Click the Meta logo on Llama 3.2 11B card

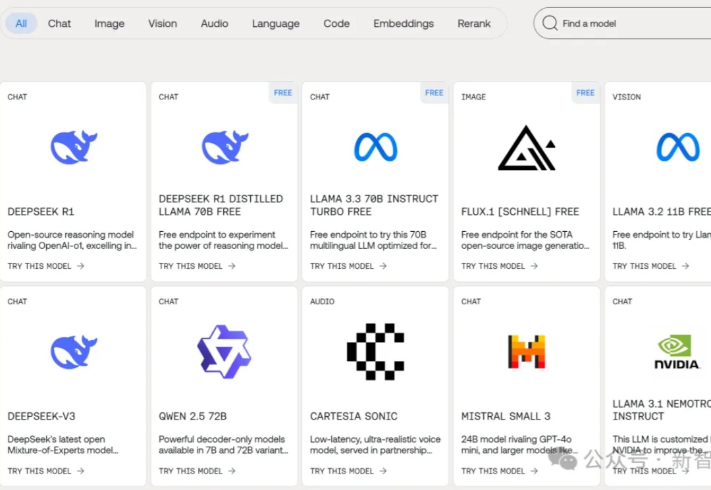(678, 147)
